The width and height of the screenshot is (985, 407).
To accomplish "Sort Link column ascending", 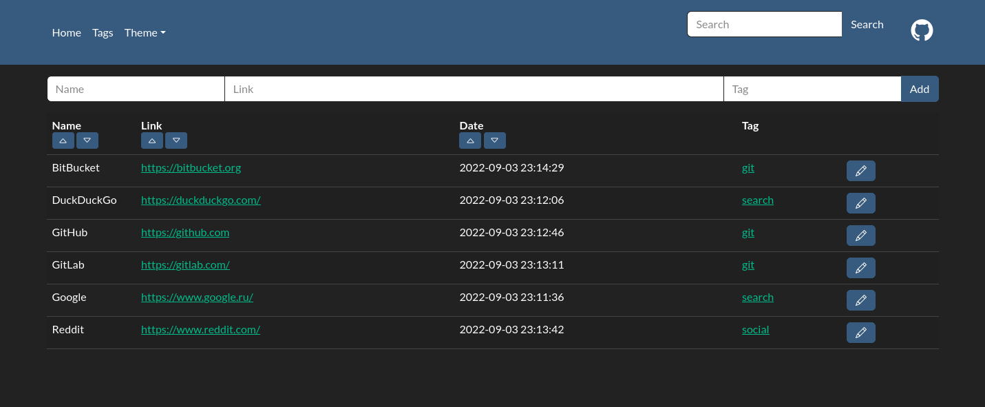I will click(151, 140).
